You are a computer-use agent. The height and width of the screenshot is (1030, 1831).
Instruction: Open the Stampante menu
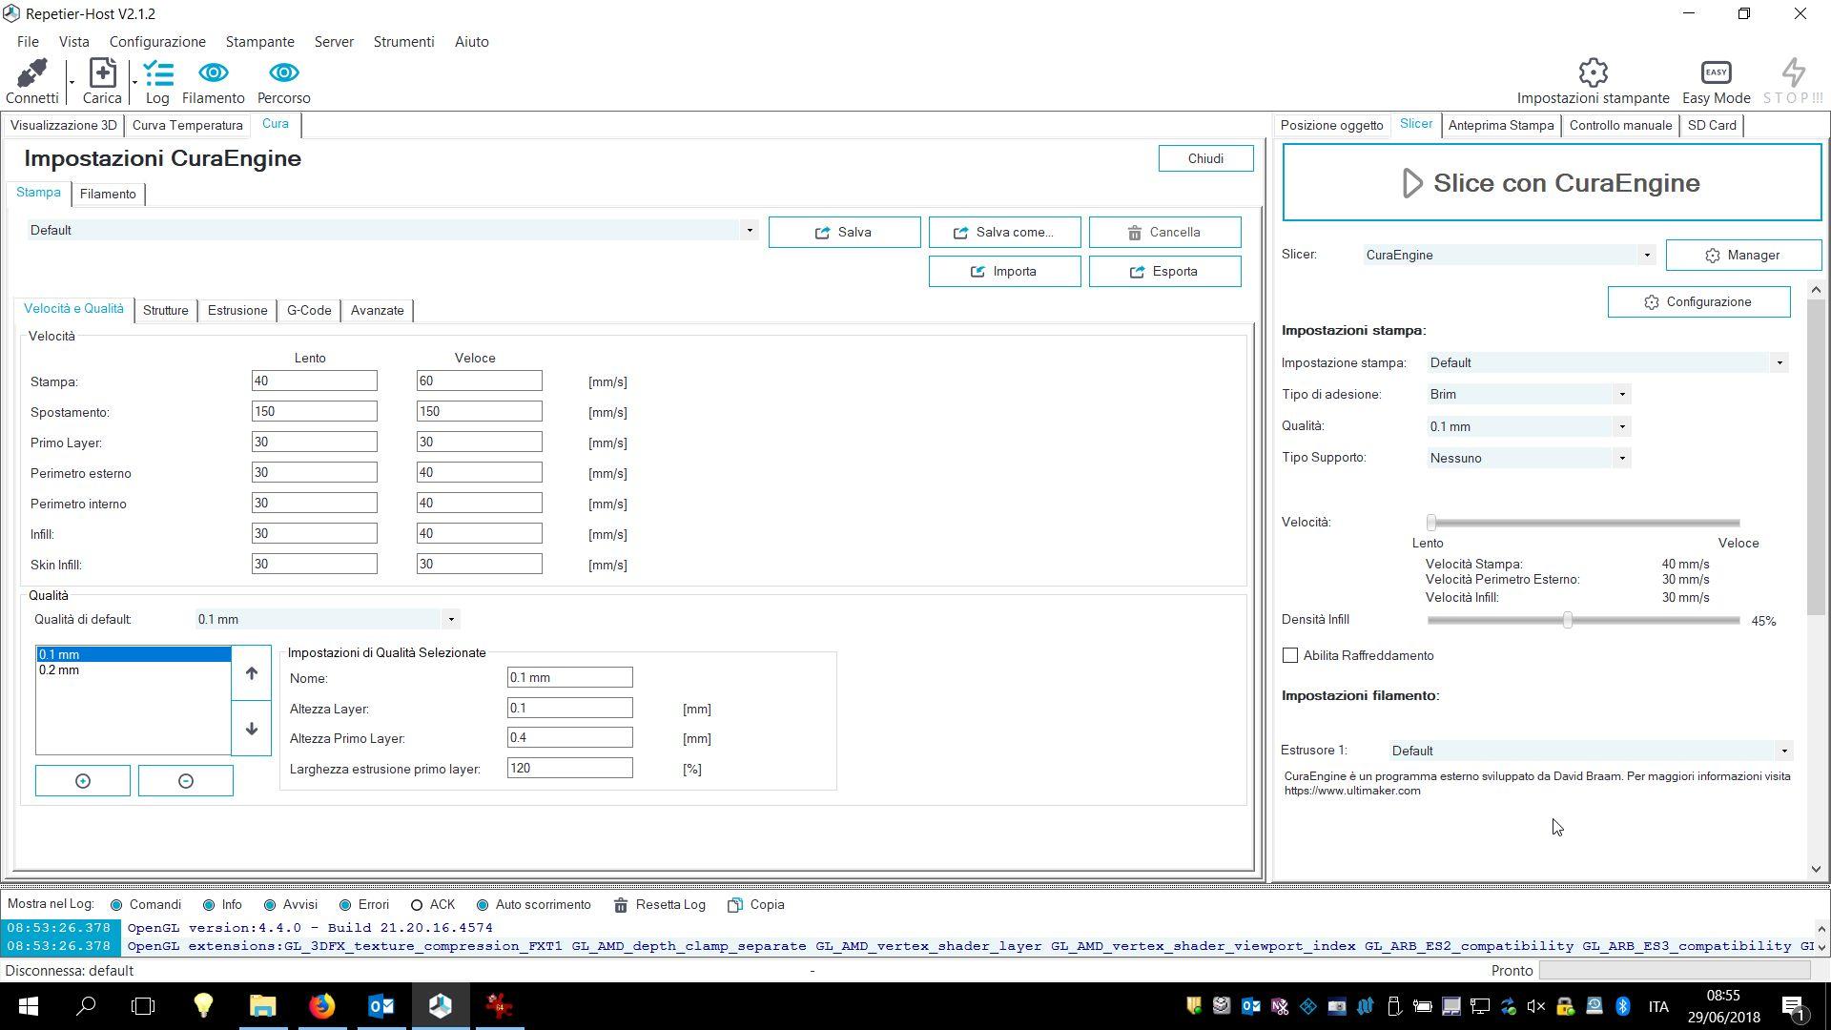pos(259,42)
